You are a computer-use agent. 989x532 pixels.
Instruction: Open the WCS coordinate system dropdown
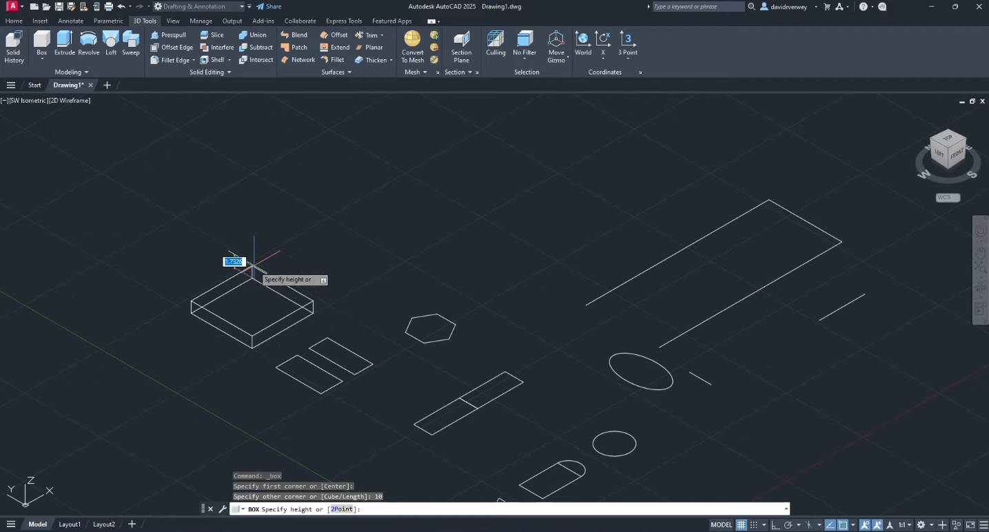948,197
